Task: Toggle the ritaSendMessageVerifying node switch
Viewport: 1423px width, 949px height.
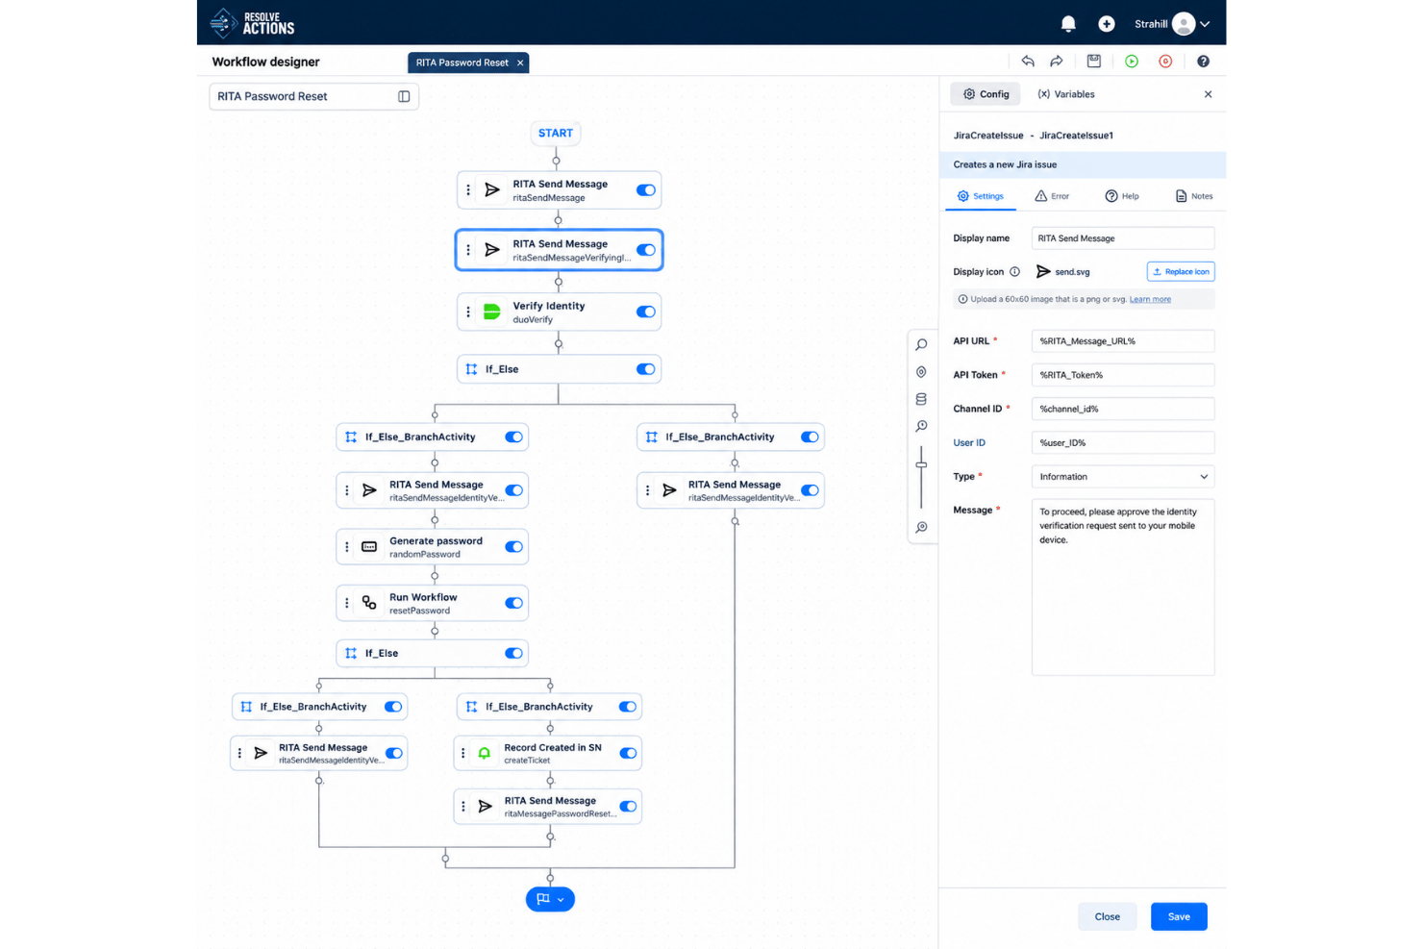Action: [x=646, y=250]
